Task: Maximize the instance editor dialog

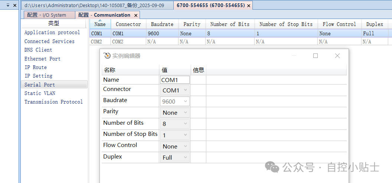Action: tap(316, 56)
